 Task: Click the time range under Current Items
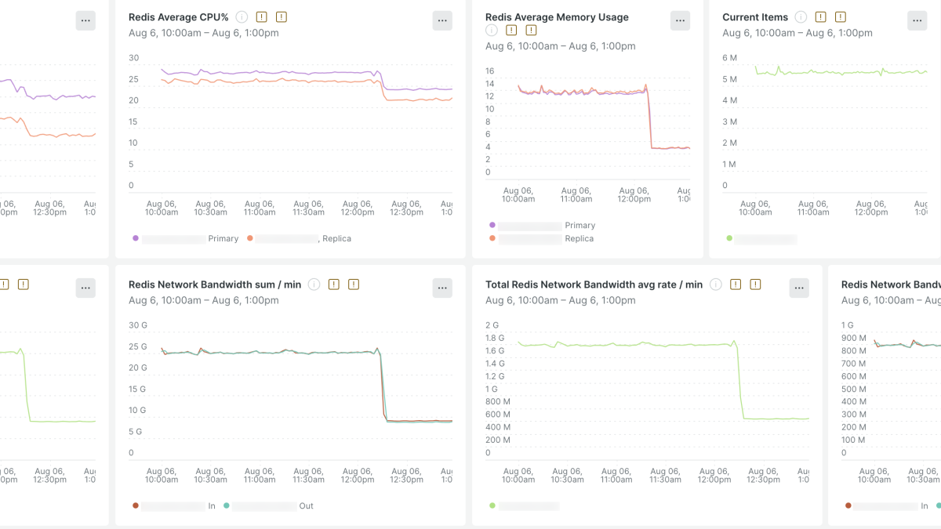(795, 33)
